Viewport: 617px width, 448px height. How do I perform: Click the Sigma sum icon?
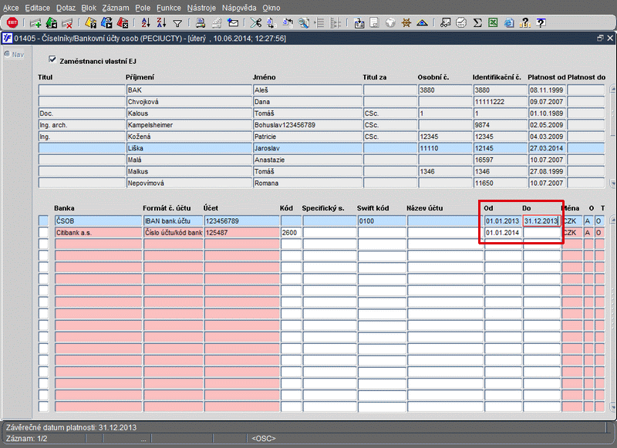(477, 23)
